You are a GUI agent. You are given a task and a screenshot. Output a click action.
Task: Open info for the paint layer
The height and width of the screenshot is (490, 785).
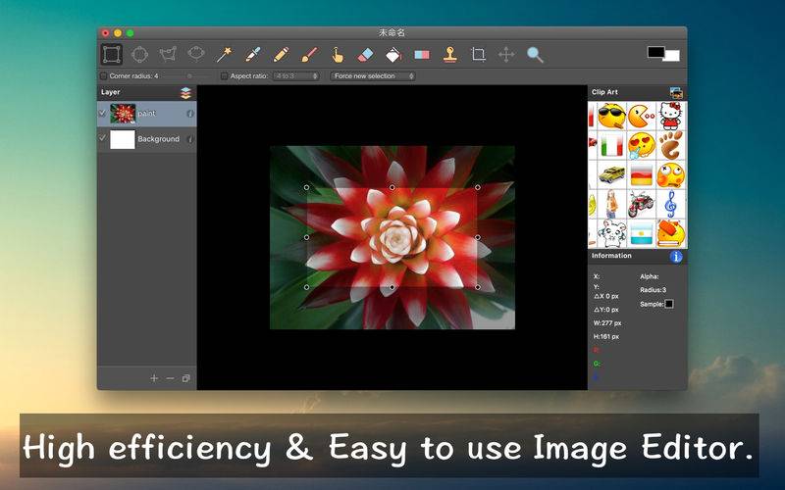[x=190, y=114]
